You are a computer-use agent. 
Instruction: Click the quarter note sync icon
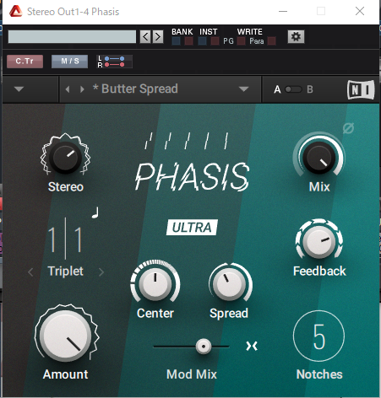pos(95,212)
